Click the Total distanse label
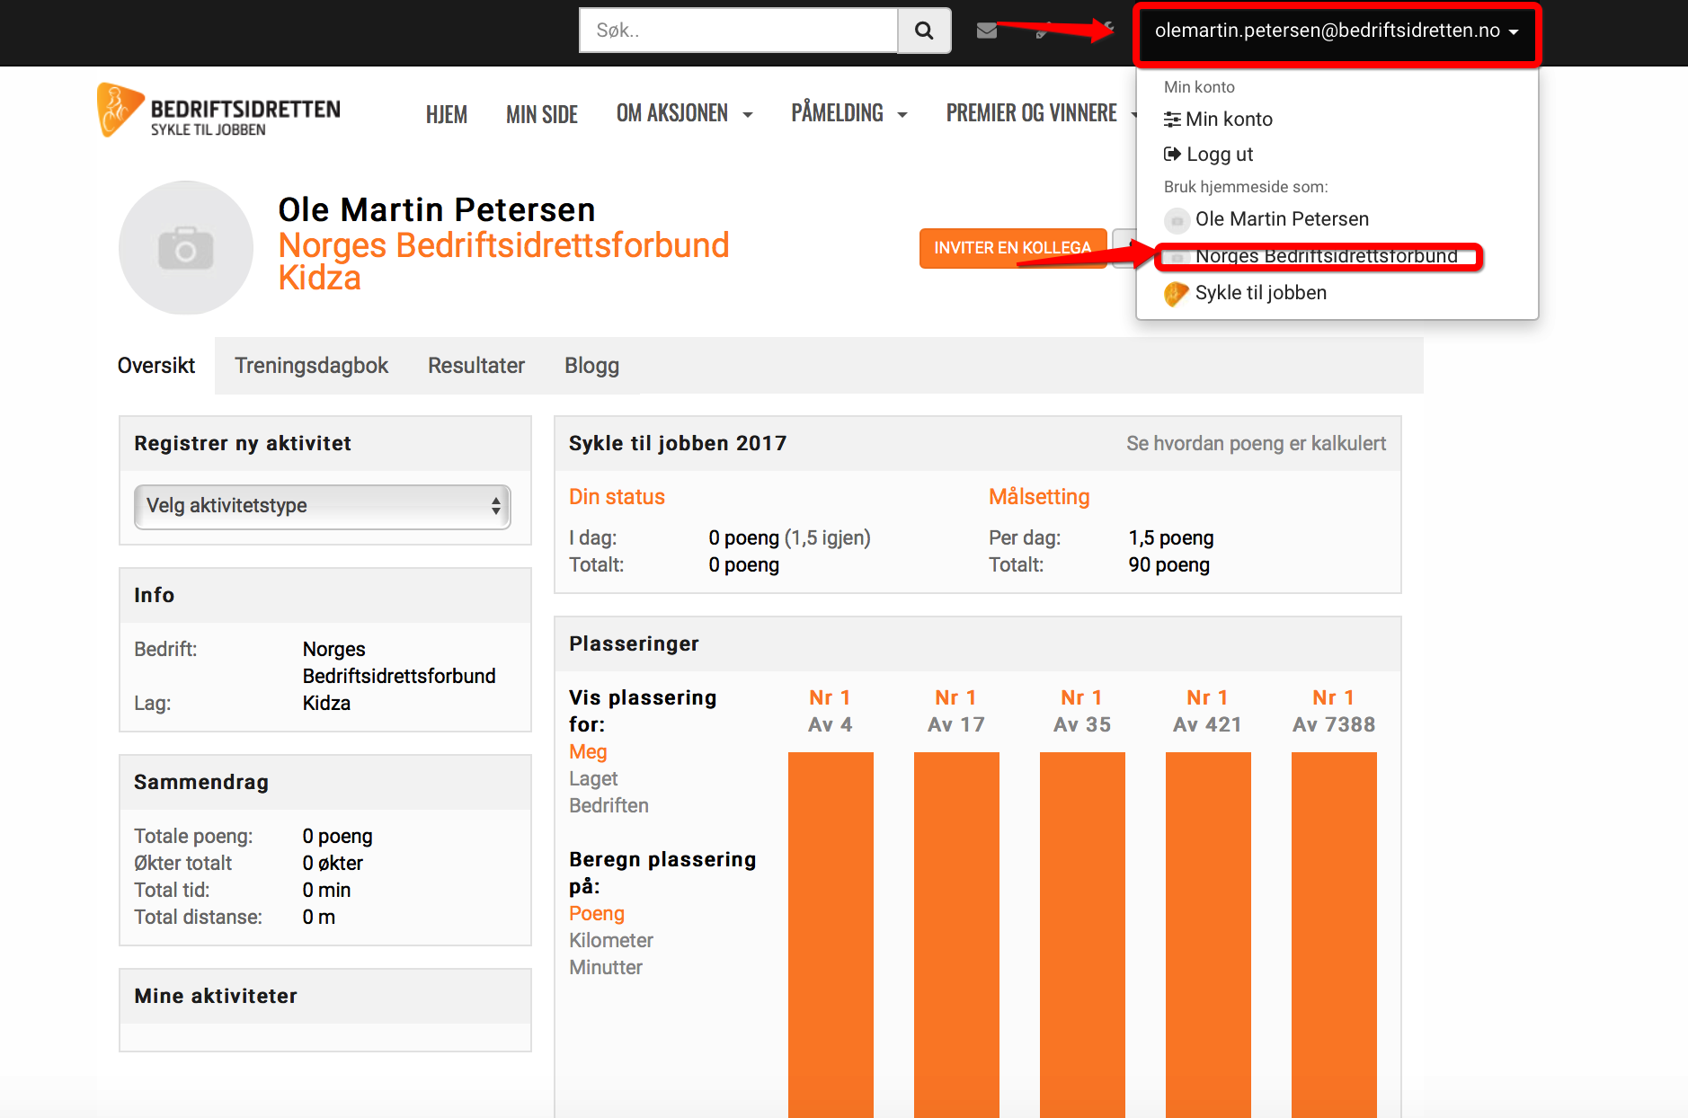The height and width of the screenshot is (1118, 1688). click(198, 918)
